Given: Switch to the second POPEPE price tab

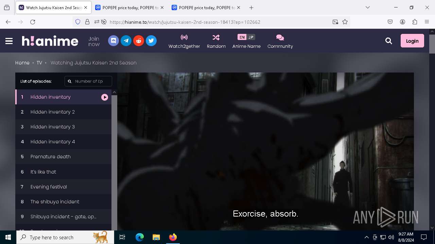Looking at the screenshot, I should pyautogui.click(x=207, y=7).
